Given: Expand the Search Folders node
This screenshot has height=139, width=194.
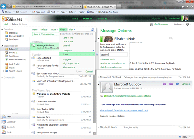Looking at the screenshot, I should [x=3, y=71].
